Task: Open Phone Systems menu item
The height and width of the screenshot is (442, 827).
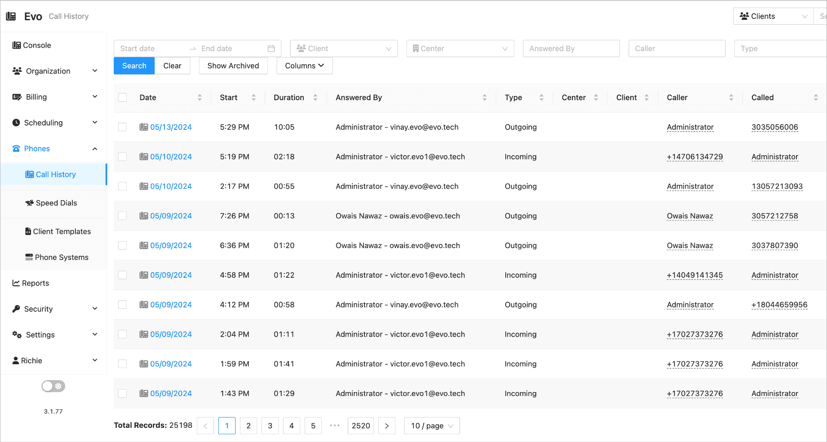Action: (54, 257)
